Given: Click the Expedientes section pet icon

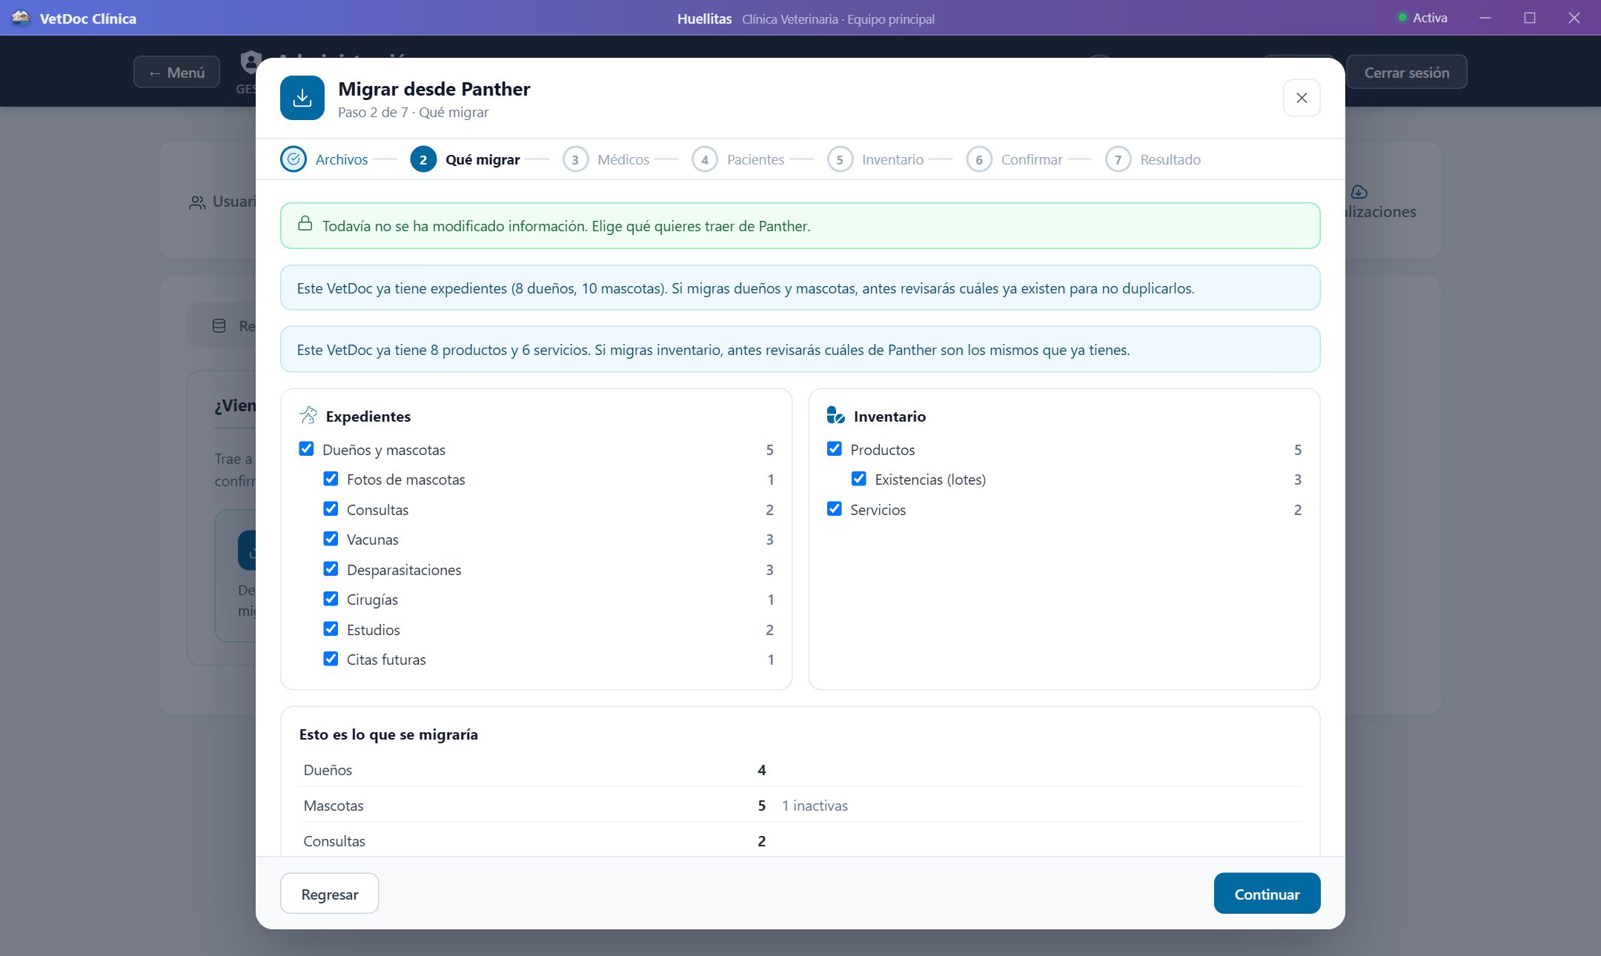Looking at the screenshot, I should [308, 415].
